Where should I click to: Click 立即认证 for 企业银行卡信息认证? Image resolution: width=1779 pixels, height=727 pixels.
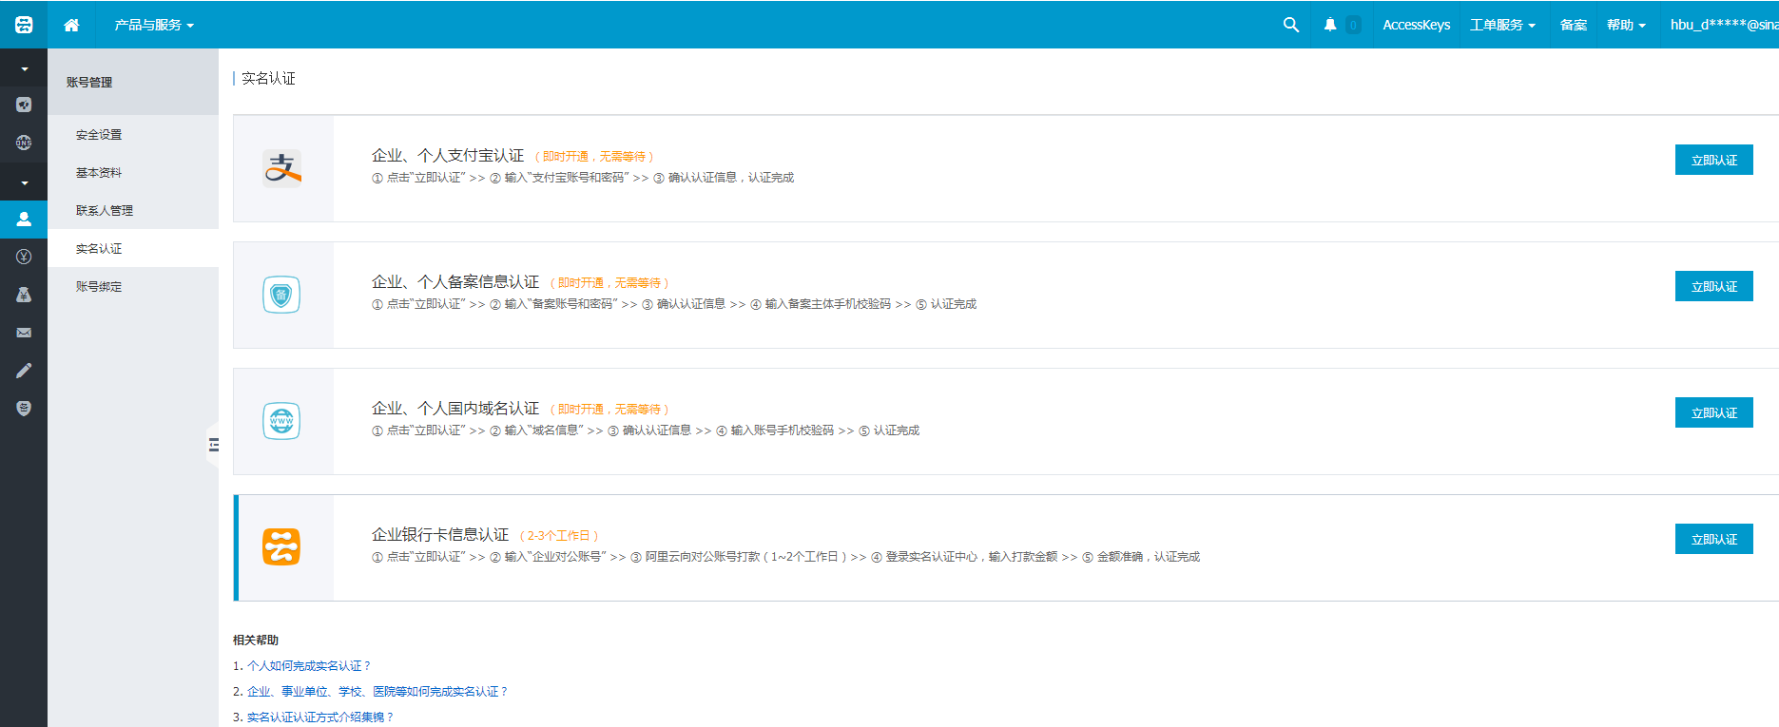click(1713, 540)
